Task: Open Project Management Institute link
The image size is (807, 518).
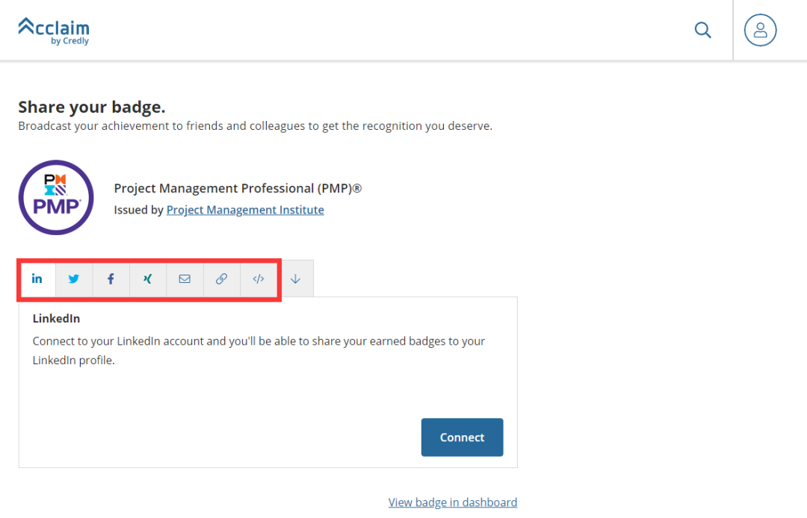Action: click(x=245, y=210)
